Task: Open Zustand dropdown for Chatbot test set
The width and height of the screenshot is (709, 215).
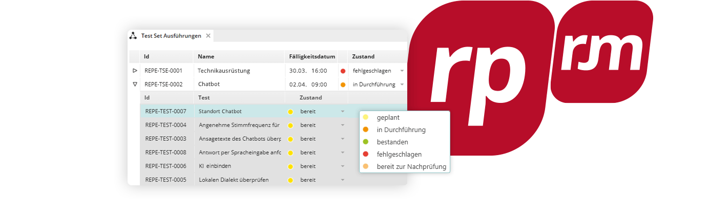Action: click(x=402, y=84)
